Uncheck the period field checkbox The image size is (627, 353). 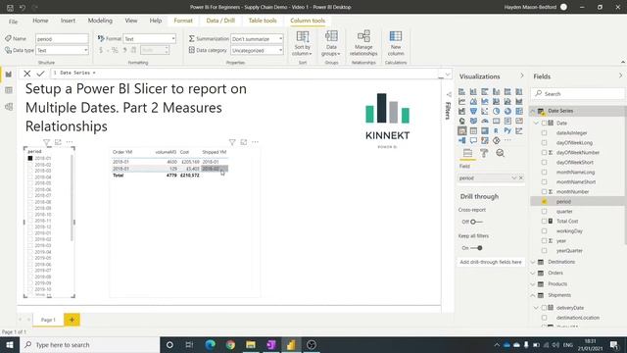[x=545, y=201]
